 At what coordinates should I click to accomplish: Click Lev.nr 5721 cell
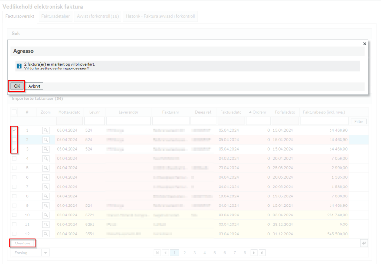click(90, 215)
